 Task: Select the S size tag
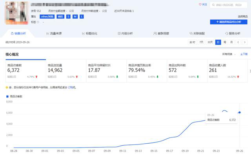click(x=68, y=16)
